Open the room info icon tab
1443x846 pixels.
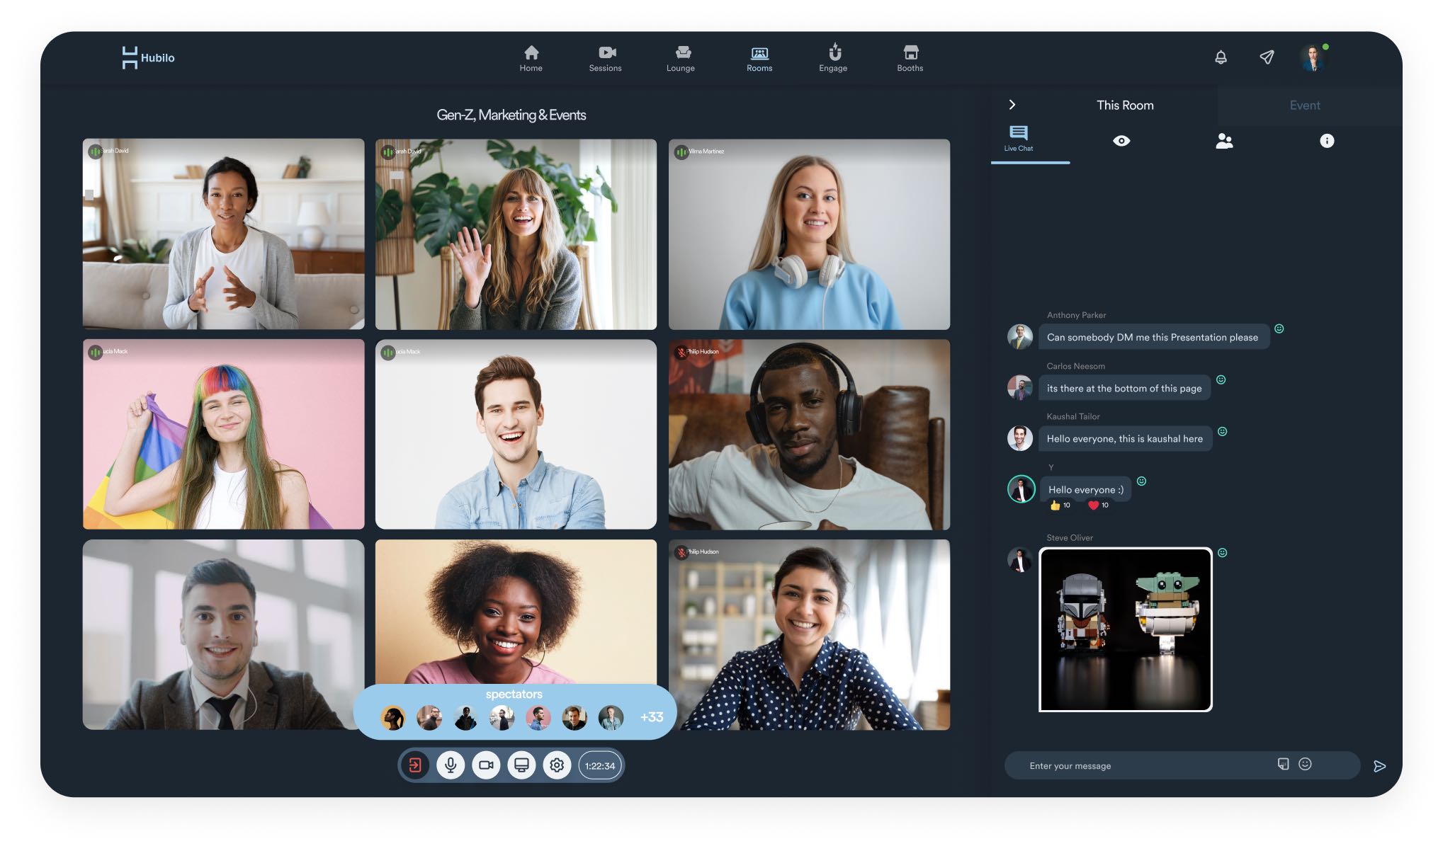click(x=1326, y=141)
